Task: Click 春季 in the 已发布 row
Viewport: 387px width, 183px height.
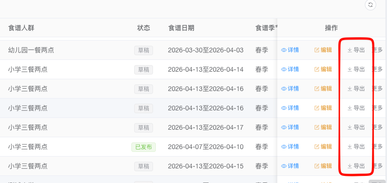Action: pos(262,147)
